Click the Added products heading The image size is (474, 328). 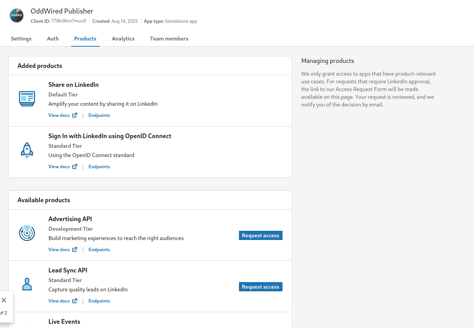click(40, 66)
